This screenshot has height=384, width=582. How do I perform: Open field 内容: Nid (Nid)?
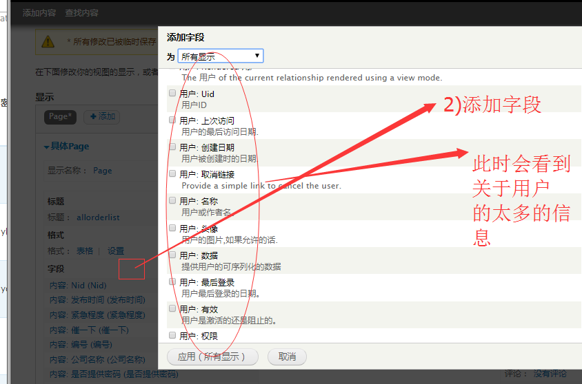tap(78, 286)
